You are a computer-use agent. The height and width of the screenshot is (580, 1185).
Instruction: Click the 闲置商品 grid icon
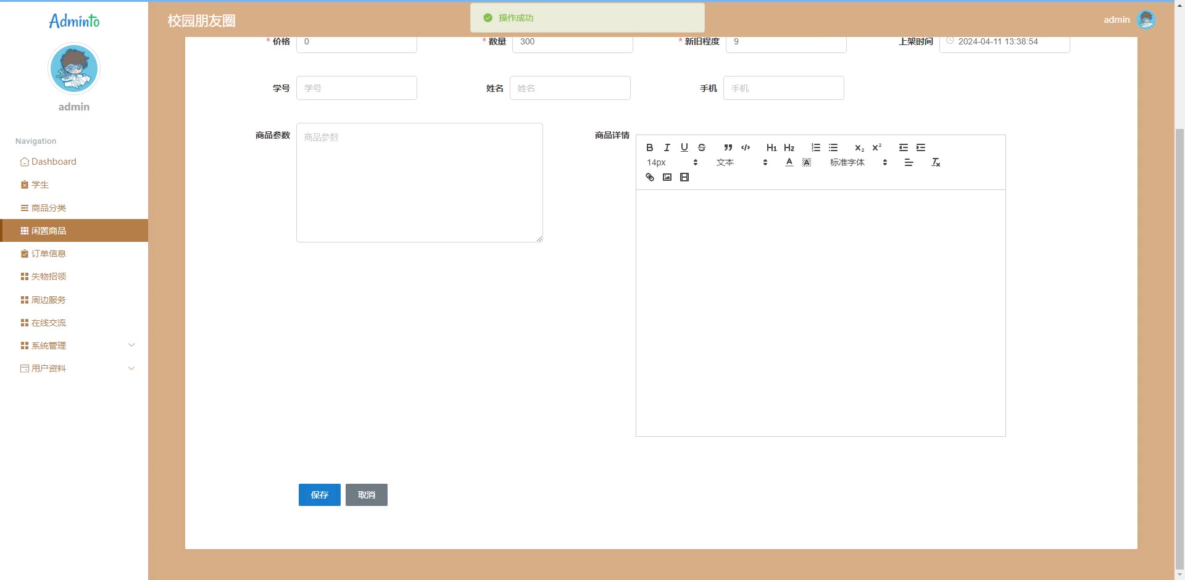pos(25,231)
